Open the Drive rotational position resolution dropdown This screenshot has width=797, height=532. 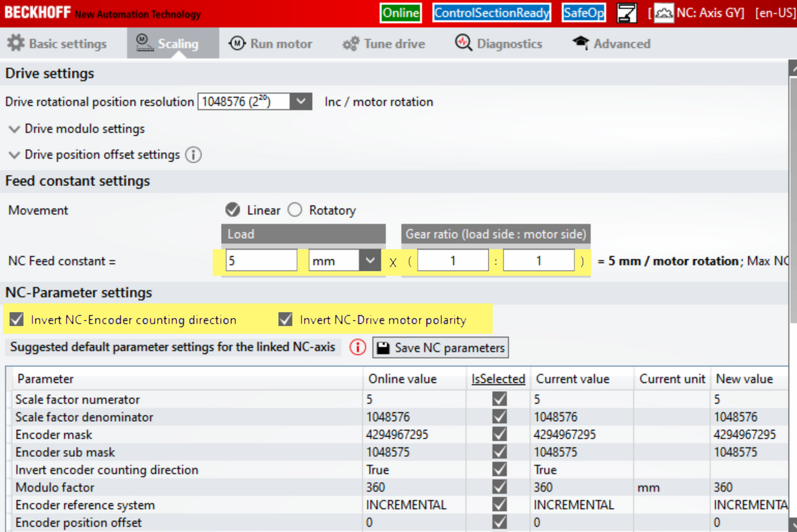[x=301, y=102]
